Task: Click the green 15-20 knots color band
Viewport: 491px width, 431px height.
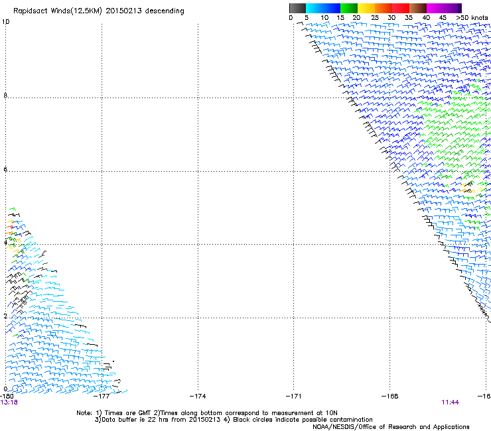Action: click(x=349, y=8)
